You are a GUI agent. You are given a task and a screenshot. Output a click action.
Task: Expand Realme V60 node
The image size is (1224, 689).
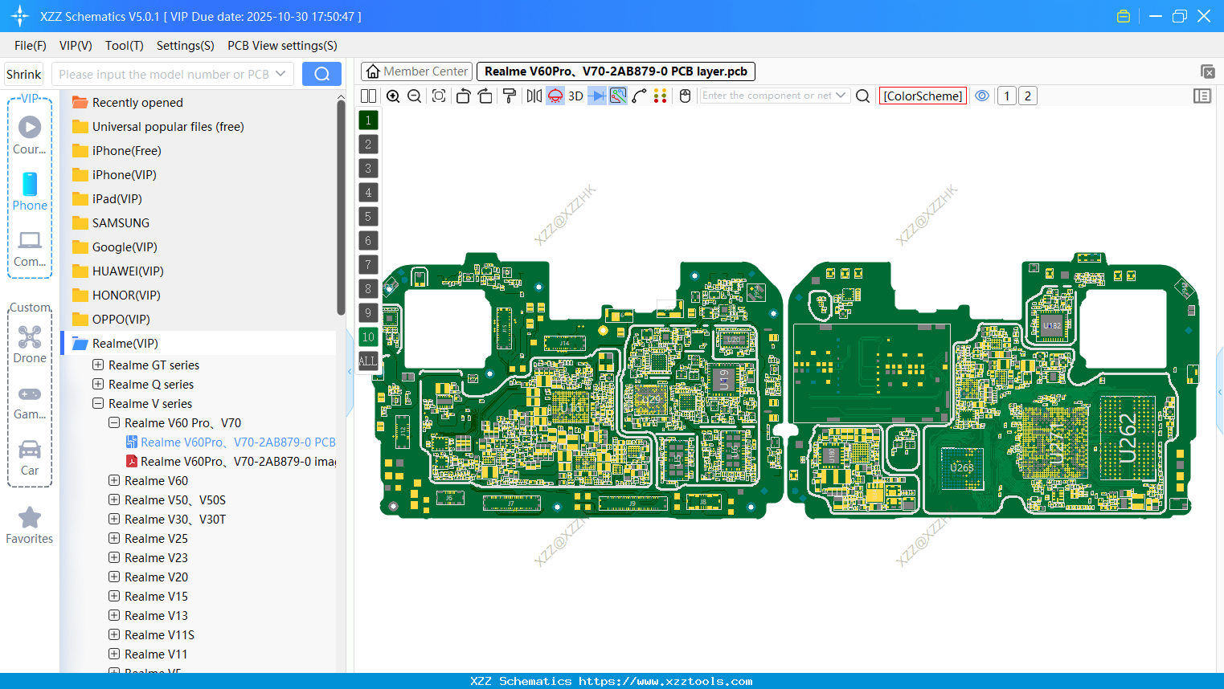coord(114,480)
